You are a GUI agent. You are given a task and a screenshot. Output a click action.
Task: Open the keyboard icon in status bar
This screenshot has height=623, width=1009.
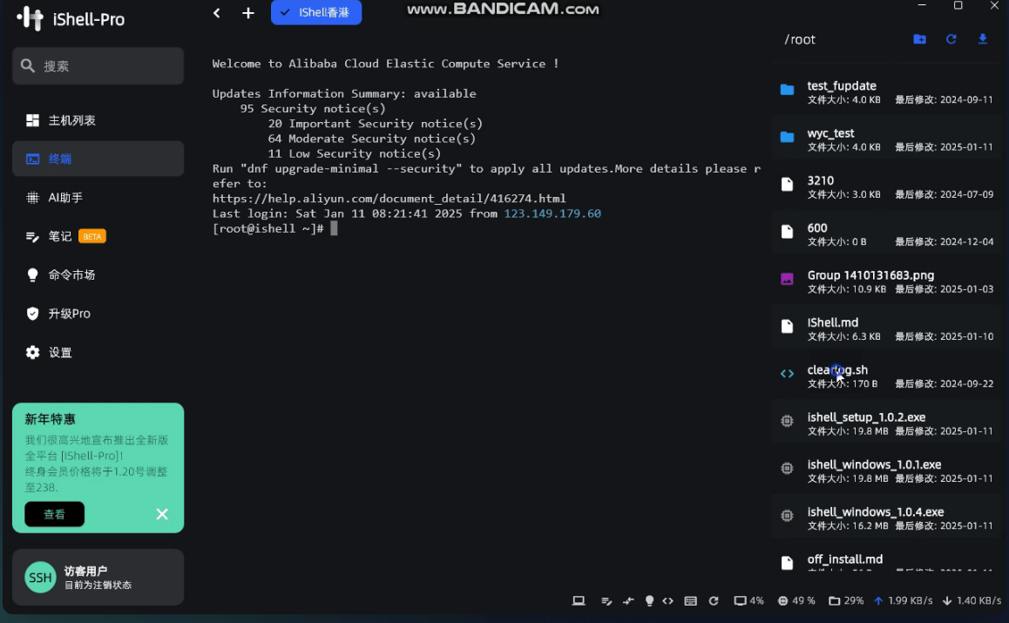click(691, 601)
